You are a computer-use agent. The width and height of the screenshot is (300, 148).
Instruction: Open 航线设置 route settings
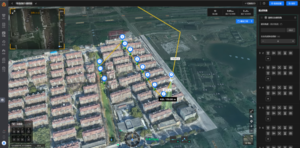click(276, 3)
